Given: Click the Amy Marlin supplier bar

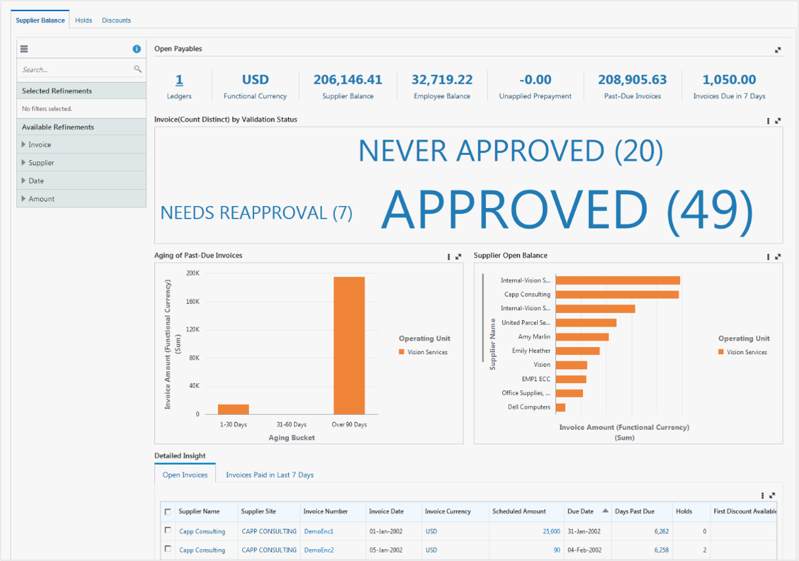Looking at the screenshot, I should [582, 336].
